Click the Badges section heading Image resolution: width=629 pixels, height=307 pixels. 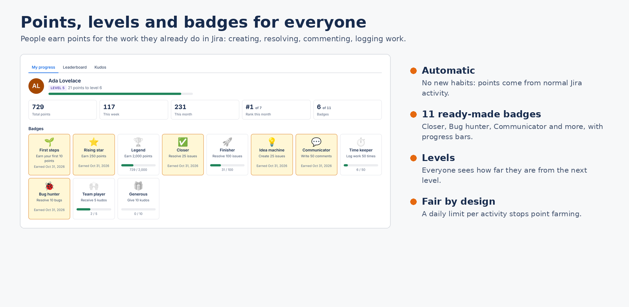36,129
